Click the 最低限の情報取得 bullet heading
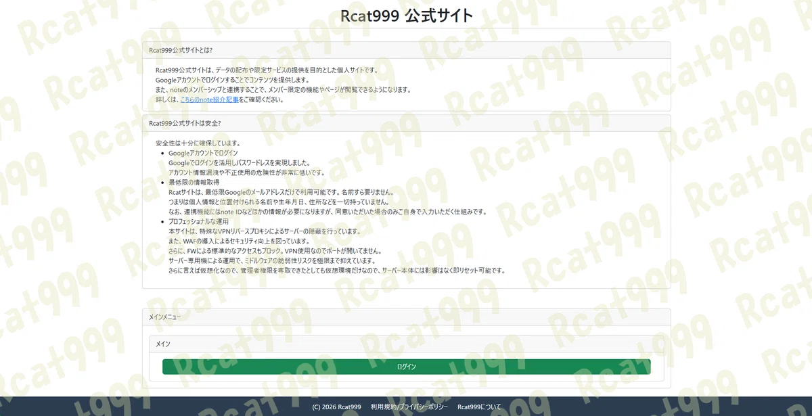This screenshot has height=416, width=812. point(194,183)
